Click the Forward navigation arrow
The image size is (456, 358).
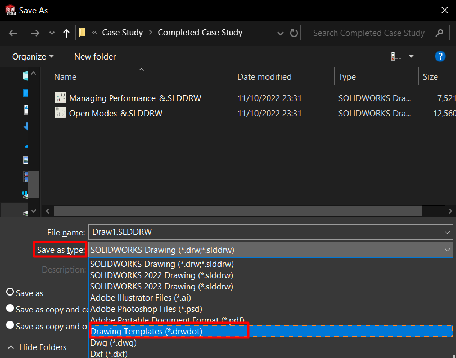click(34, 33)
